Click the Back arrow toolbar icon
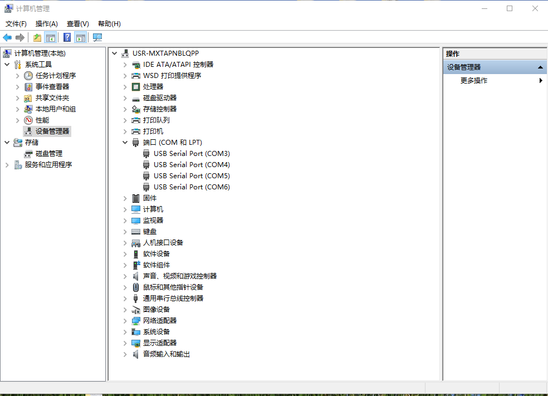548x396 pixels. [x=7, y=37]
